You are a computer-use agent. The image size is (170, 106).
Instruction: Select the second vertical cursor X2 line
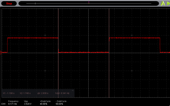click(109, 53)
